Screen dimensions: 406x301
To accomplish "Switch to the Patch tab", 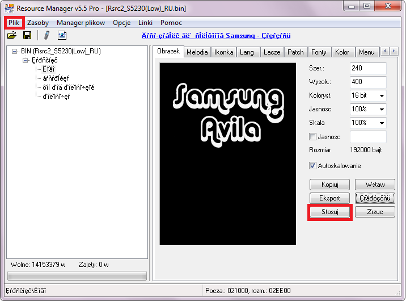I will pos(295,52).
